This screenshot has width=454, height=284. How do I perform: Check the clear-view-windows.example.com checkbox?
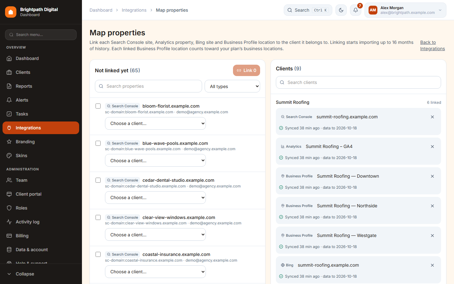click(x=98, y=217)
